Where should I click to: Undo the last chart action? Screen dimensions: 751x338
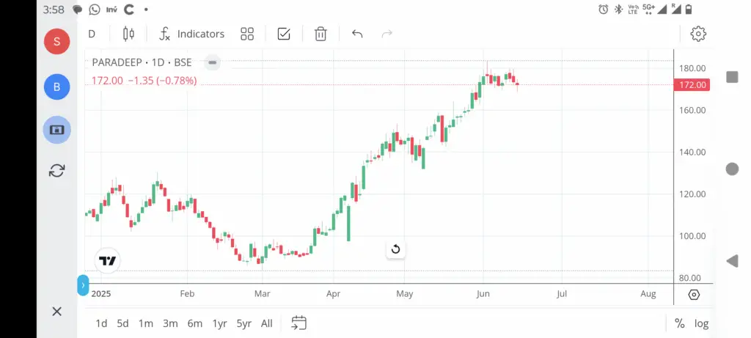[x=357, y=34]
